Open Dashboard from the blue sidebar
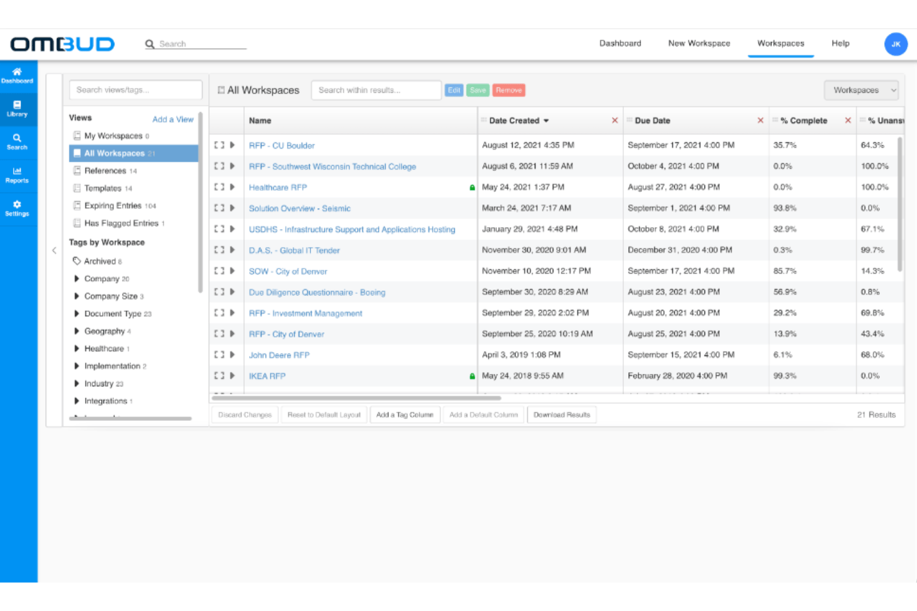 tap(17, 76)
